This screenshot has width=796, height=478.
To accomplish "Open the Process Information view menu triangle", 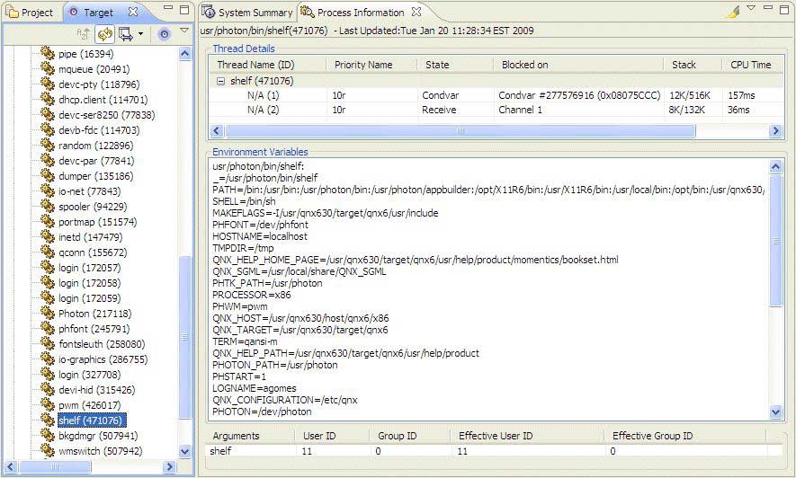I will (751, 8).
